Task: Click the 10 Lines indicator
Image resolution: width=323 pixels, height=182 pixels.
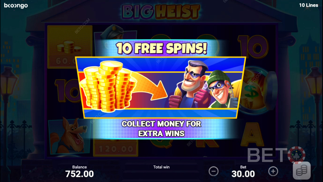Action: (x=309, y=5)
